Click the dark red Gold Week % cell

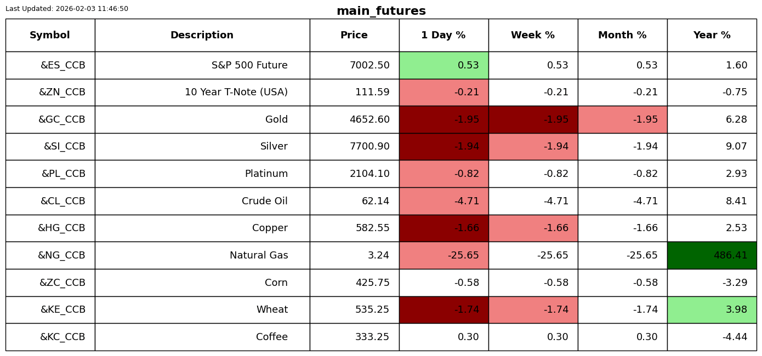(x=533, y=119)
